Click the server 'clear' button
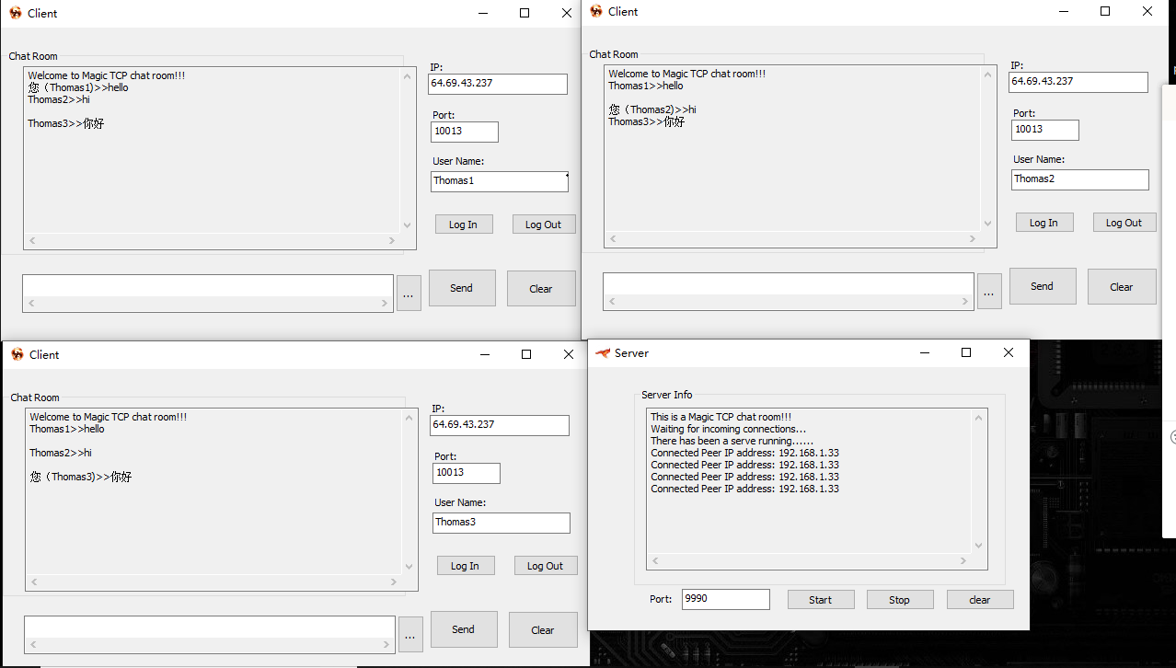Screen dimensions: 1176x668 980,600
